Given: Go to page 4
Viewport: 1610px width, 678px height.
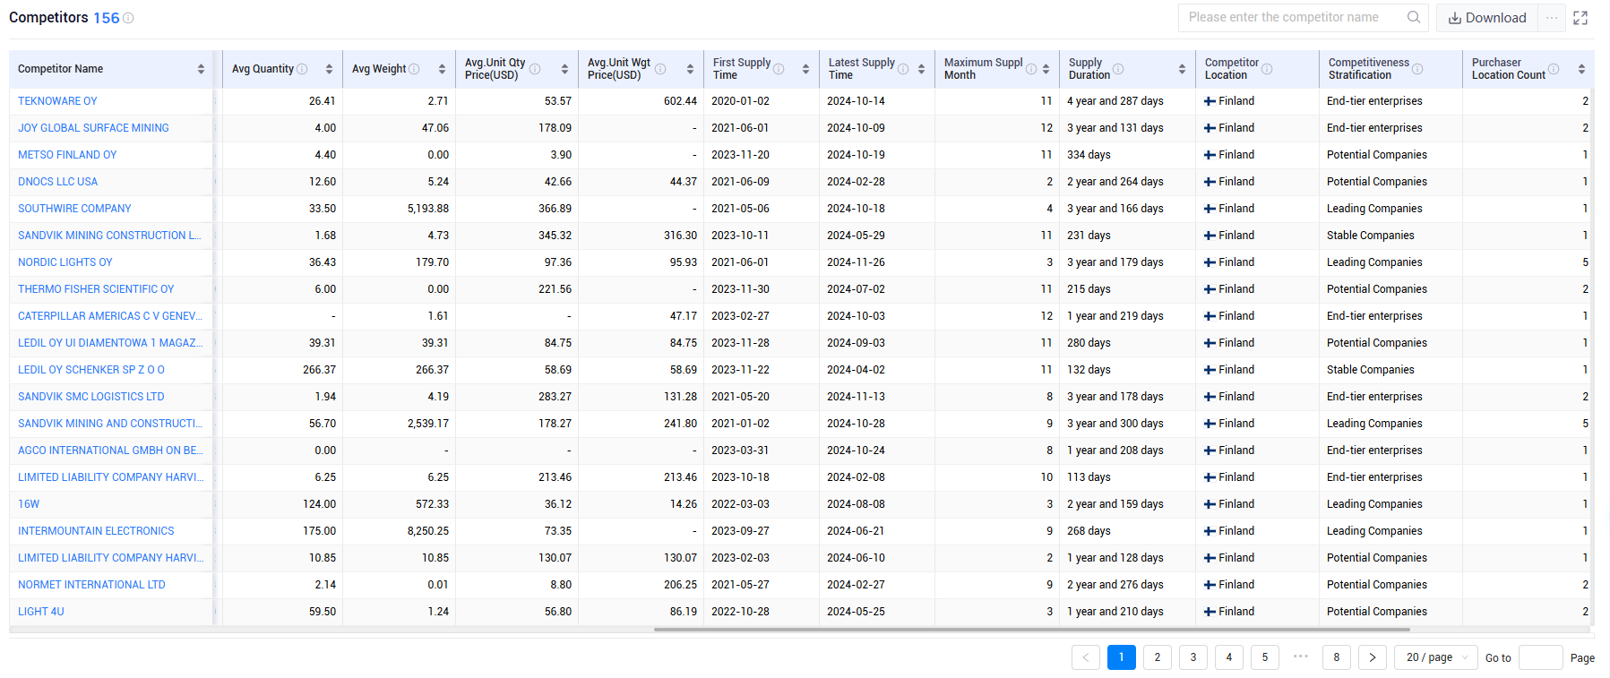Looking at the screenshot, I should coord(1229,657).
